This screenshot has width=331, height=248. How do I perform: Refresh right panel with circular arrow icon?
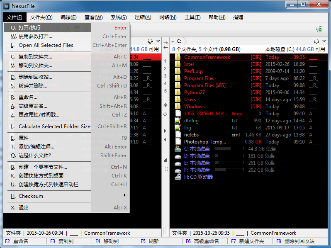pos(316,41)
